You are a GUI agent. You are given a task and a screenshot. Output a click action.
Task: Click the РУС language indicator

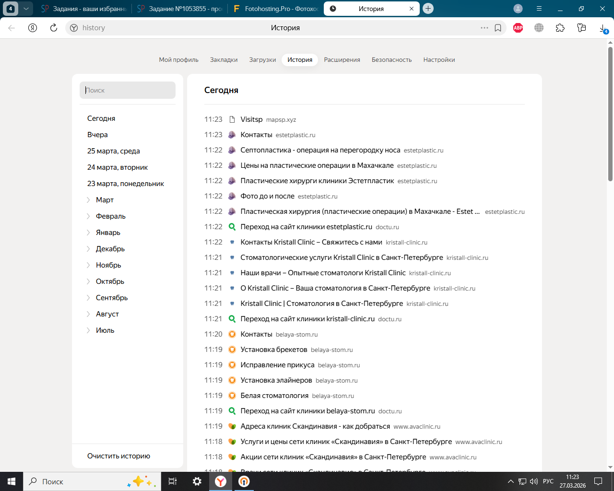coord(548,481)
